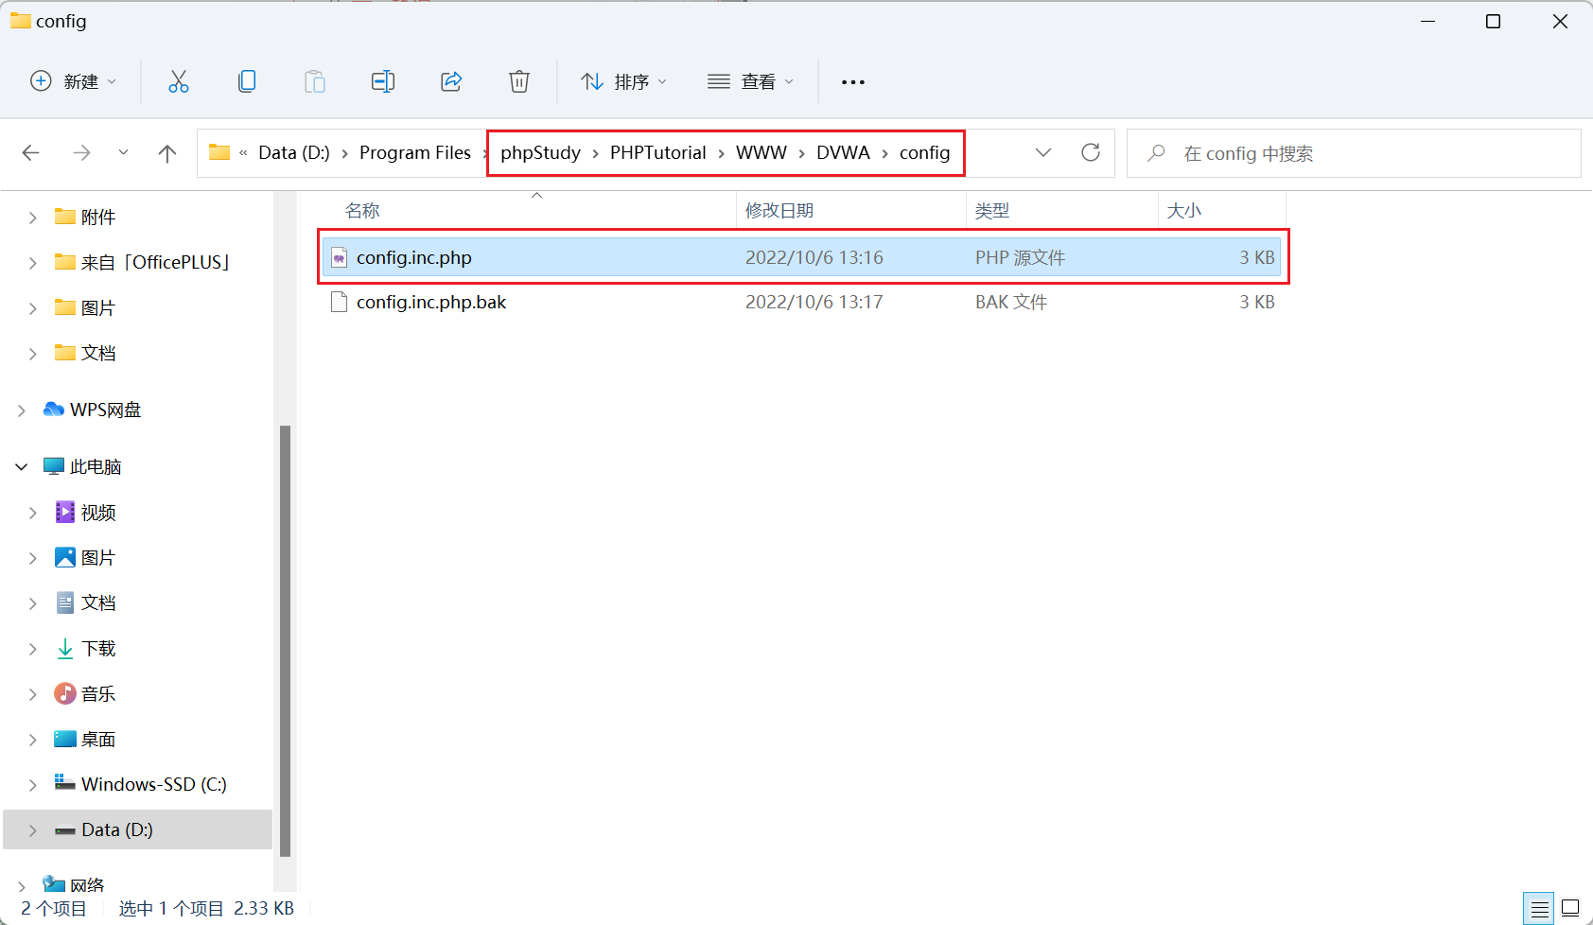Sort by 修改日期 column header
Screen dimensions: 1593x925
pos(779,210)
